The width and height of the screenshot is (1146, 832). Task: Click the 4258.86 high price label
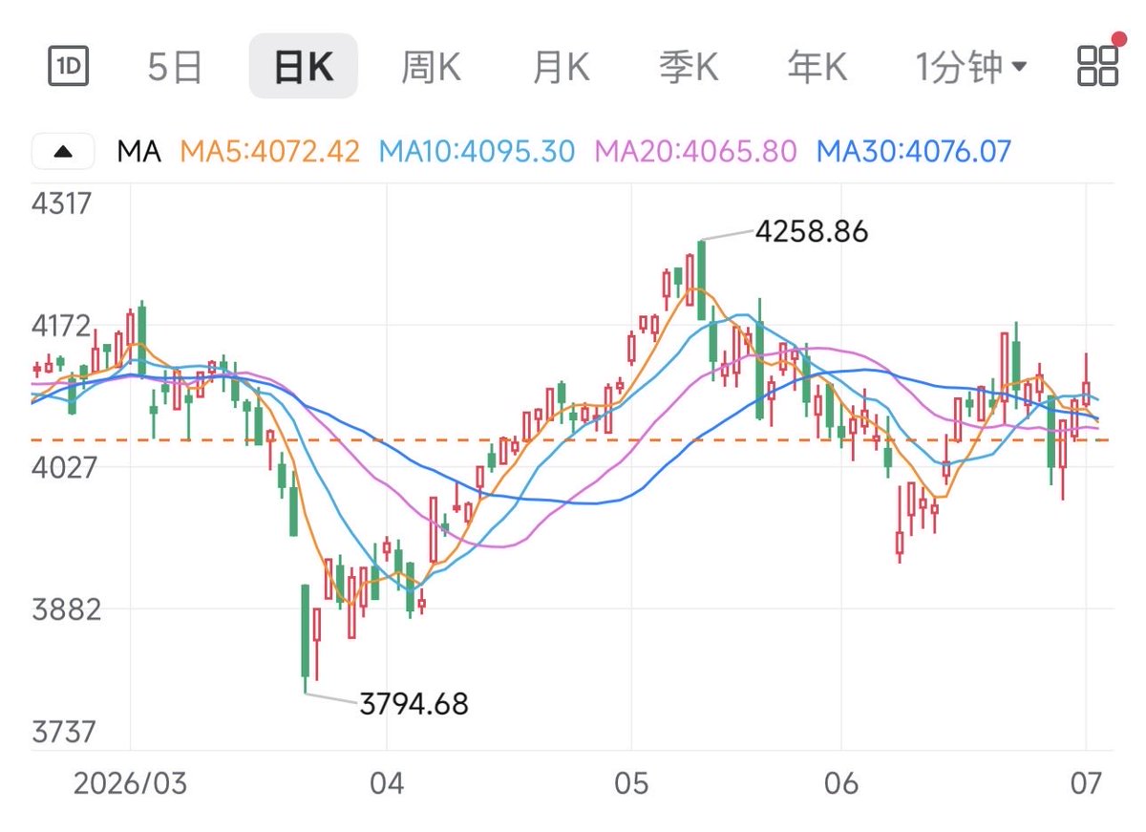click(812, 231)
